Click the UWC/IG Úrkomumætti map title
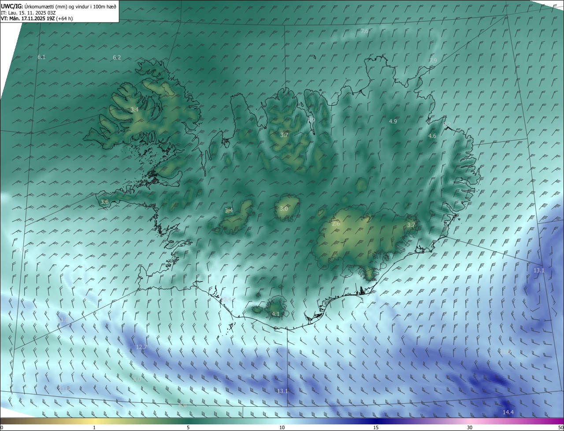The image size is (564, 431). pyautogui.click(x=59, y=6)
